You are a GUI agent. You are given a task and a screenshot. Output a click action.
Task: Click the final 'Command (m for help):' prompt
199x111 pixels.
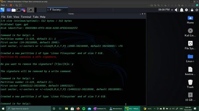pyautogui.click(x=16, y=104)
